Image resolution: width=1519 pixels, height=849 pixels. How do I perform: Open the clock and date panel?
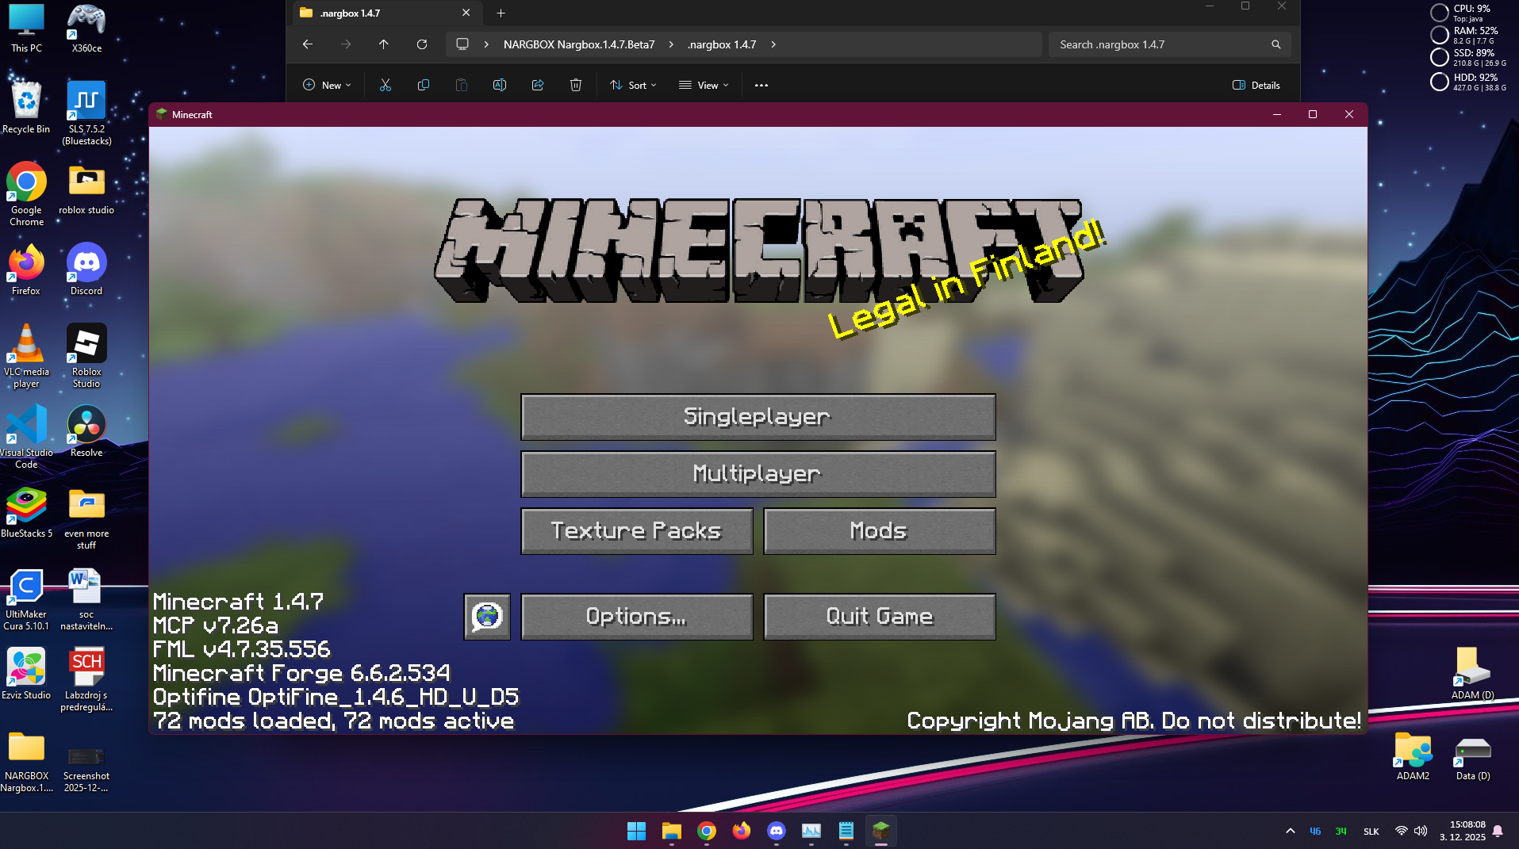pos(1463,831)
